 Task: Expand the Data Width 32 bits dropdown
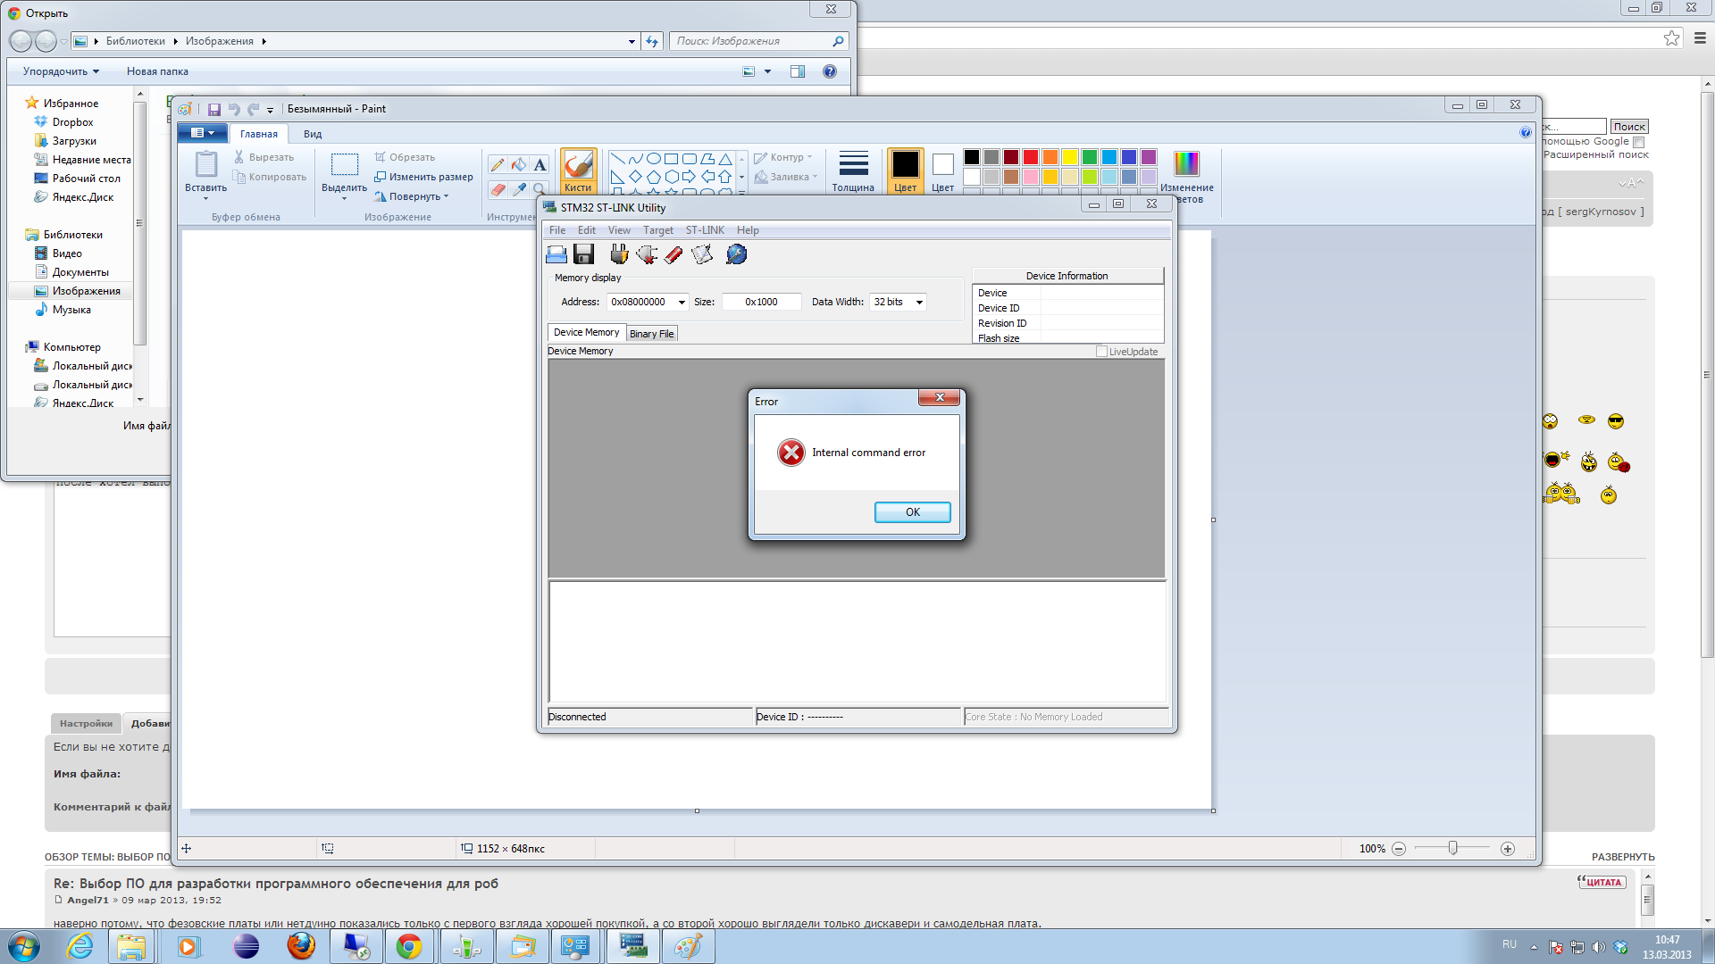click(919, 303)
